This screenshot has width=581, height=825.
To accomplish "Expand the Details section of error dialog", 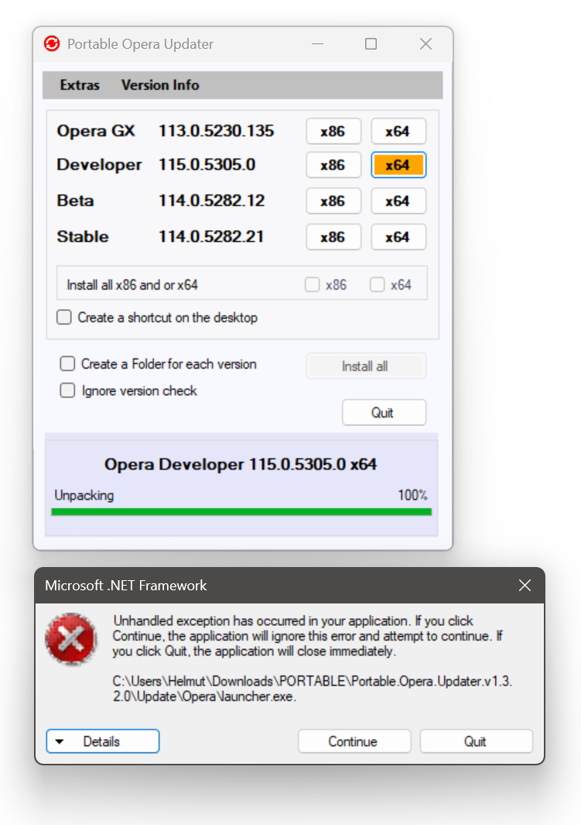I will pos(102,741).
